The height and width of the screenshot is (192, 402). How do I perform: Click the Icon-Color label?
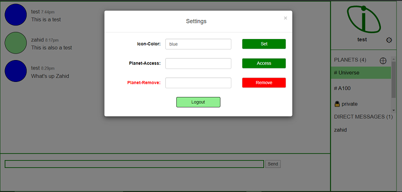pos(149,44)
